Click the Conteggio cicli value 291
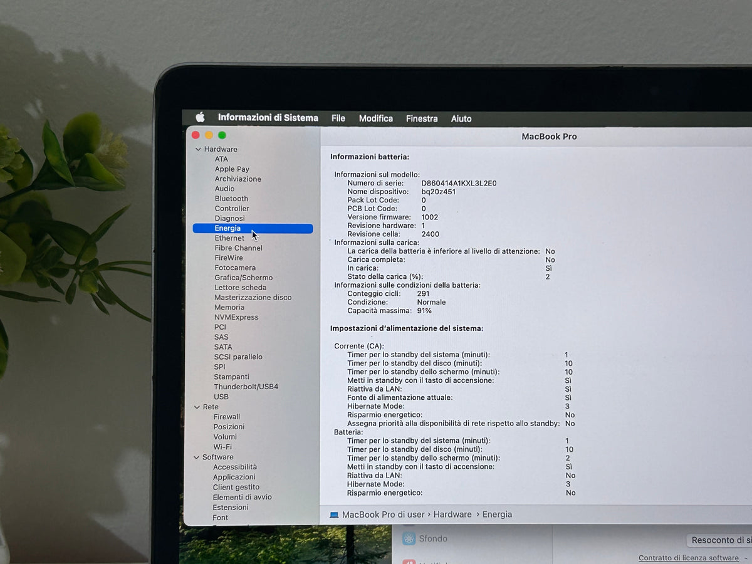 [423, 293]
